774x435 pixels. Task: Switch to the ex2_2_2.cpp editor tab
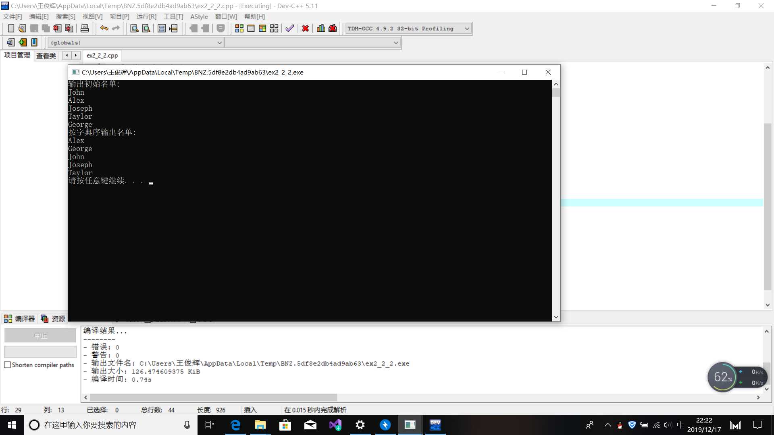[x=102, y=56]
